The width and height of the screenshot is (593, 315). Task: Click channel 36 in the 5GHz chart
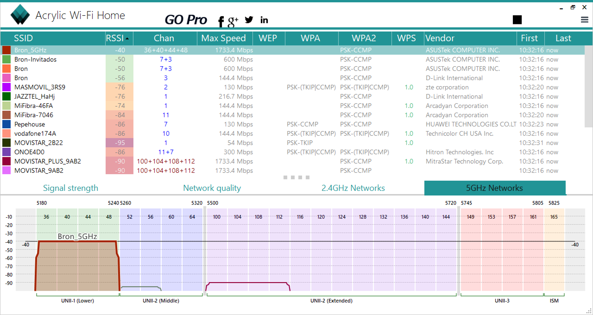(x=46, y=217)
